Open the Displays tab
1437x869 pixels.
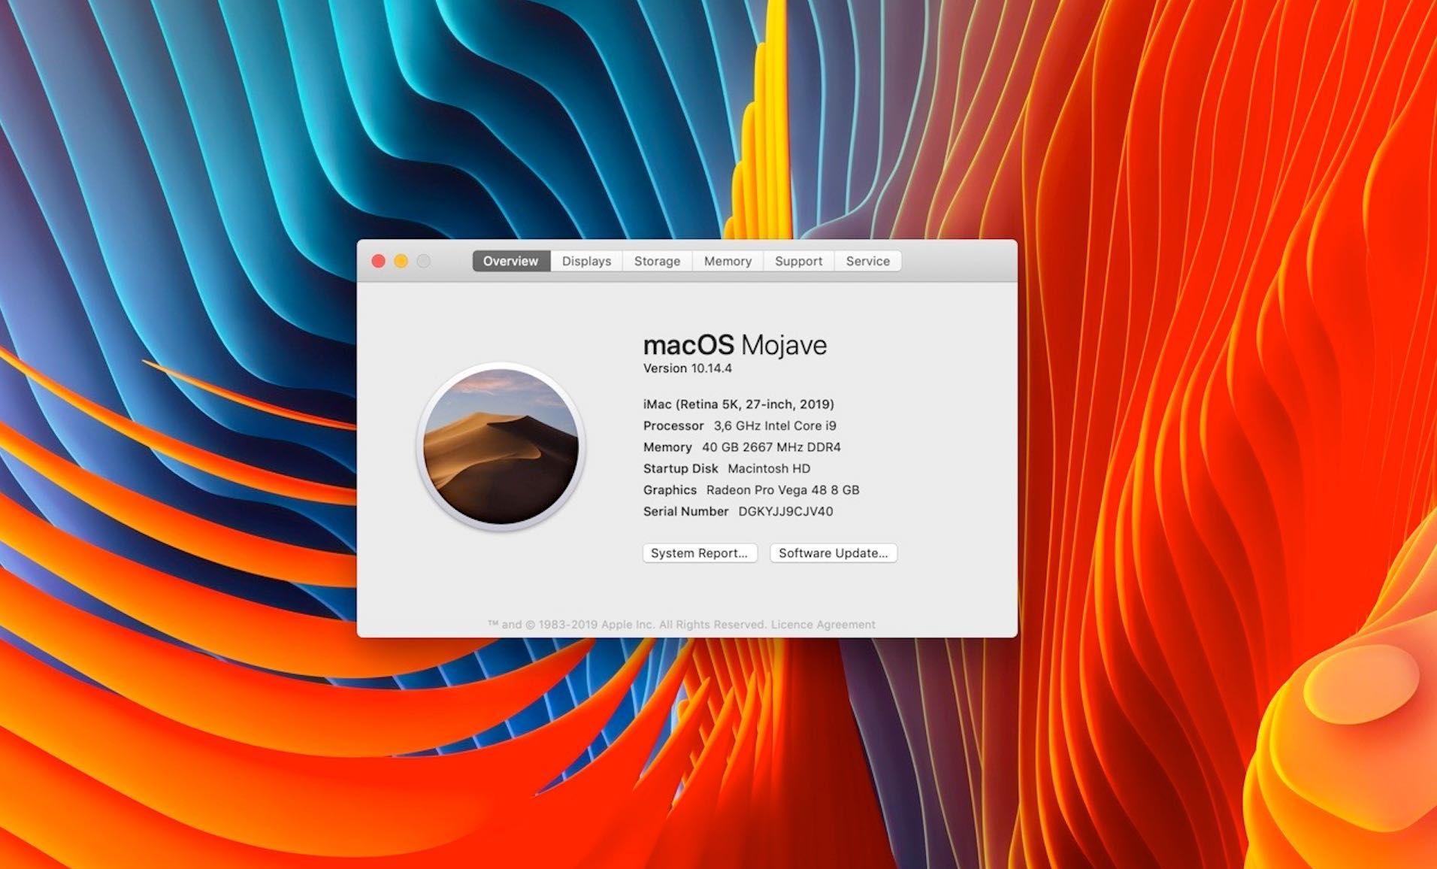tap(586, 261)
